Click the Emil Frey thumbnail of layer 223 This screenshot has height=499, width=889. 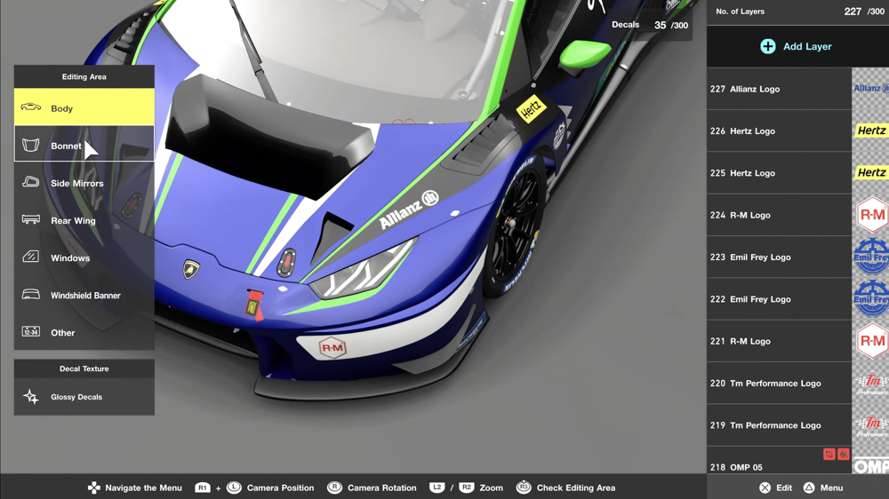click(x=870, y=257)
